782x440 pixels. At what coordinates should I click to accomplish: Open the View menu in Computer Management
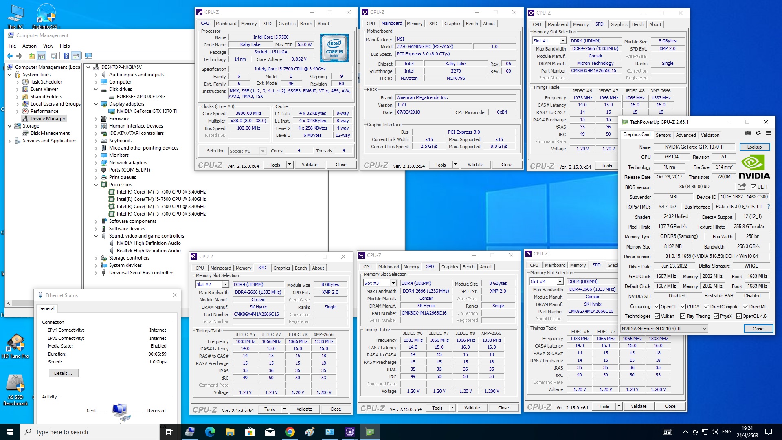tap(48, 46)
